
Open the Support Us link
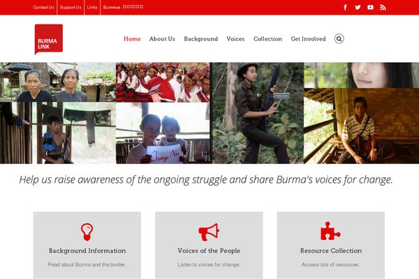tap(71, 7)
